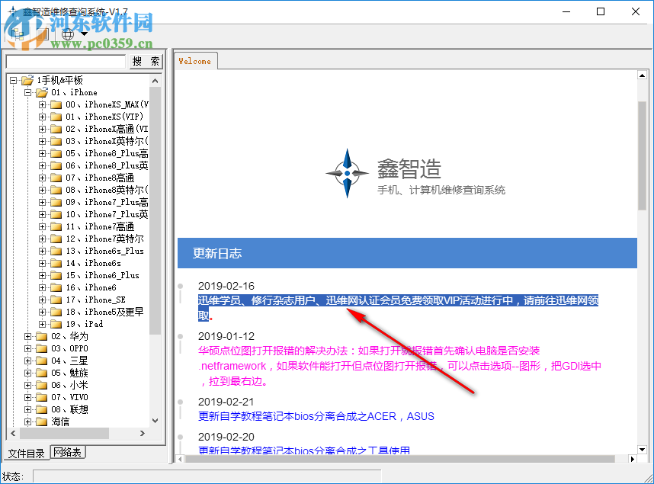The height and width of the screenshot is (484, 654).
Task: Switch to the 文件目录 tab
Action: click(x=27, y=453)
